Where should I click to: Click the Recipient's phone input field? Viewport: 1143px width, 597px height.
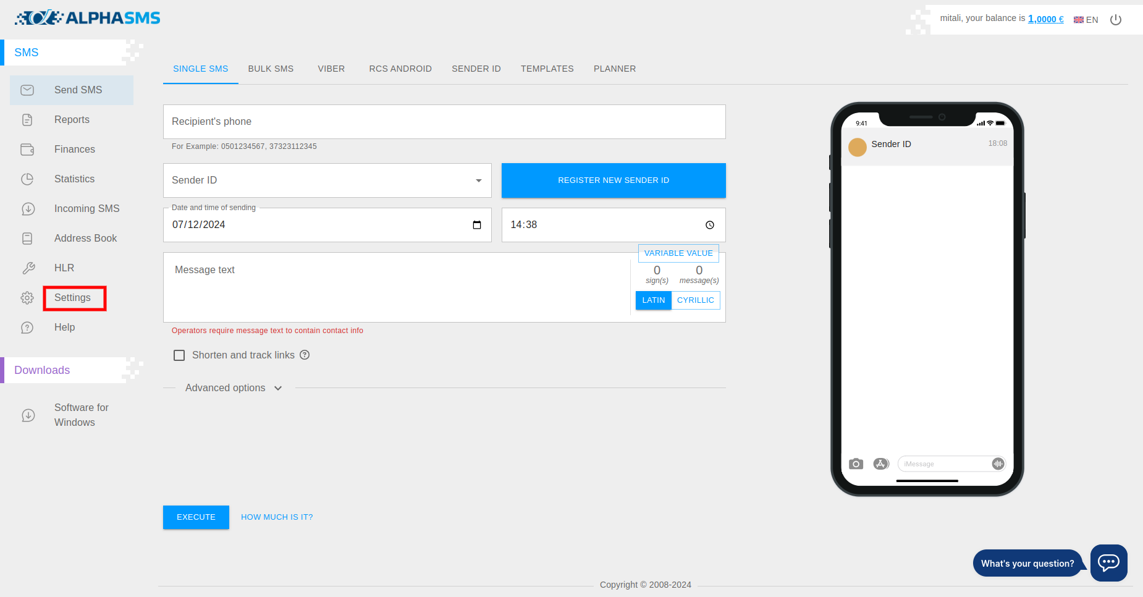click(444, 122)
